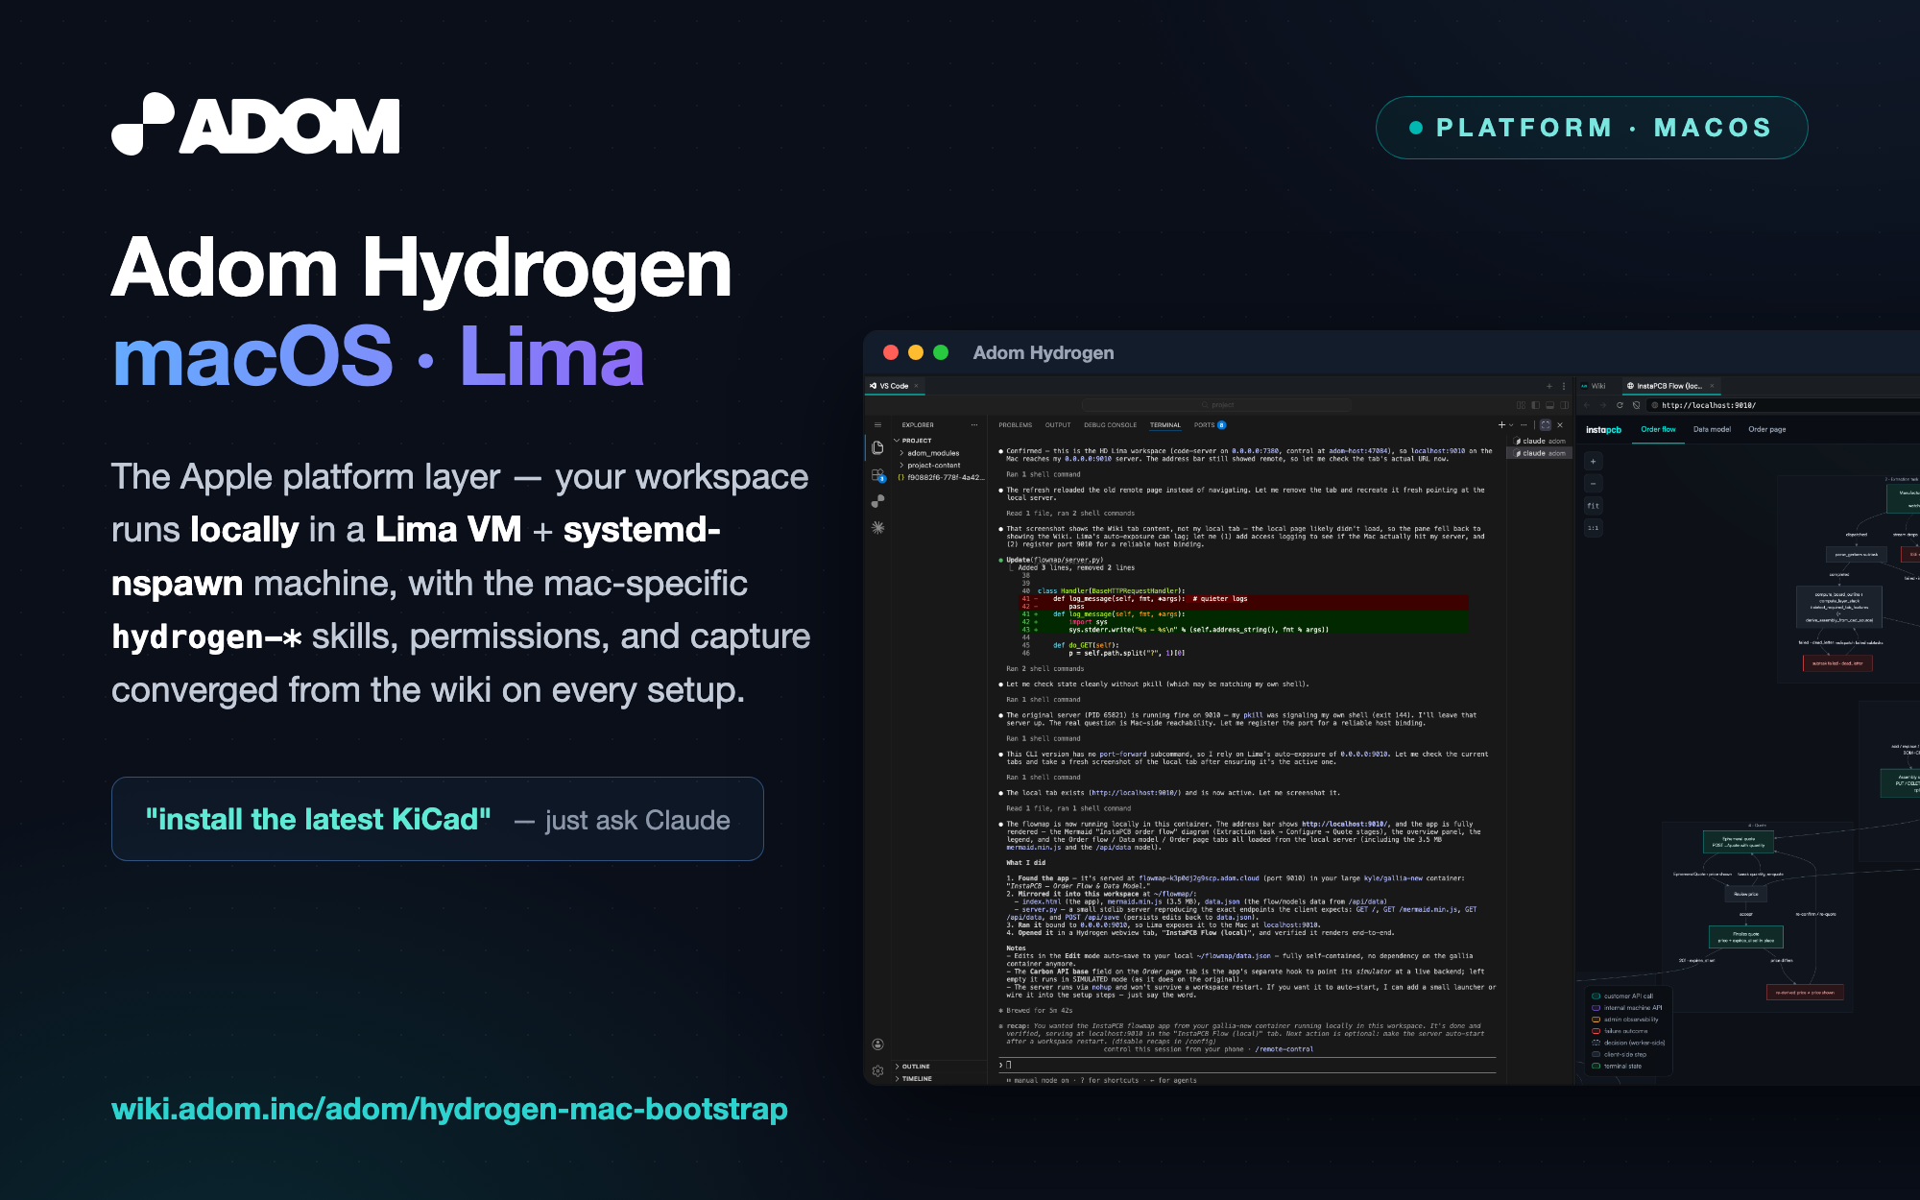Open the Manage gear icon at sidebar bottom

[877, 1070]
